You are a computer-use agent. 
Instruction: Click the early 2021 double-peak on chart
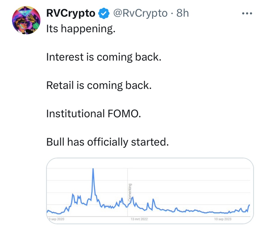76,197
